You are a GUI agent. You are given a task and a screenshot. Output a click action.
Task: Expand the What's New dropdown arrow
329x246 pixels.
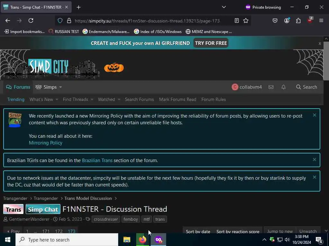coord(57,99)
